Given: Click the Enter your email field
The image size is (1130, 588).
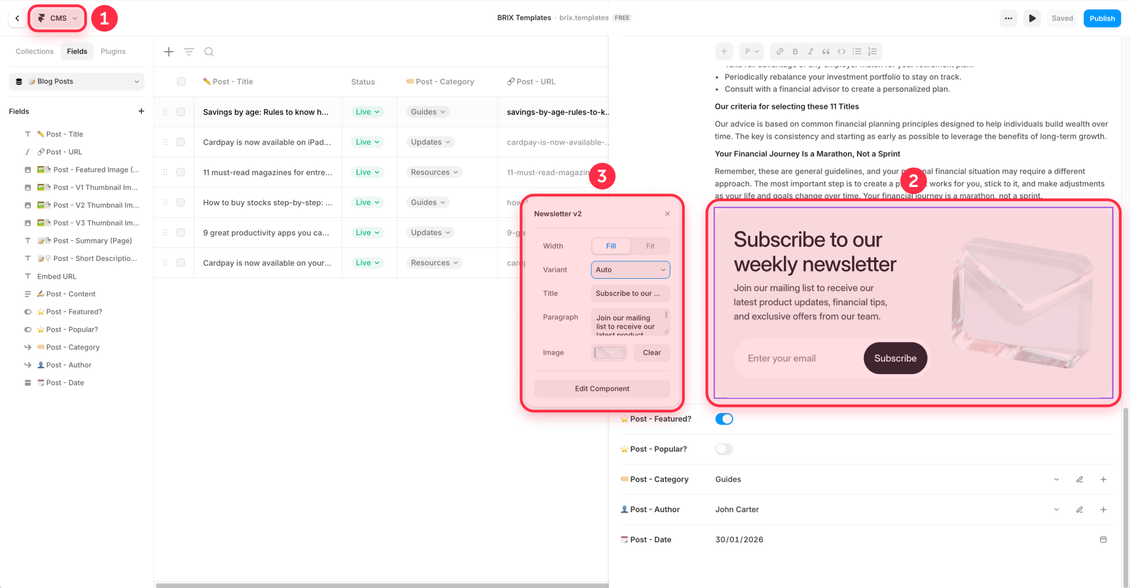Looking at the screenshot, I should [797, 359].
